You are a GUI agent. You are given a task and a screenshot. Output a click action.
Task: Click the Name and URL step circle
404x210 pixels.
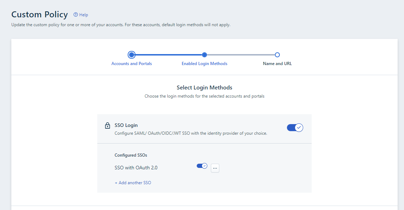pyautogui.click(x=277, y=55)
